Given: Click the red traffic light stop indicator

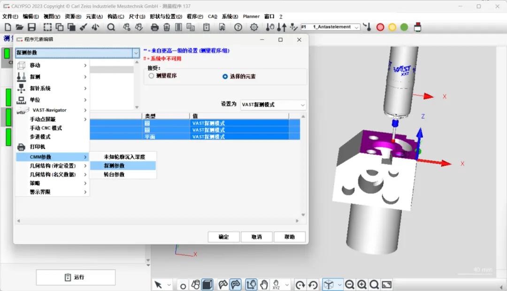Looking at the screenshot, I should click(380, 27).
